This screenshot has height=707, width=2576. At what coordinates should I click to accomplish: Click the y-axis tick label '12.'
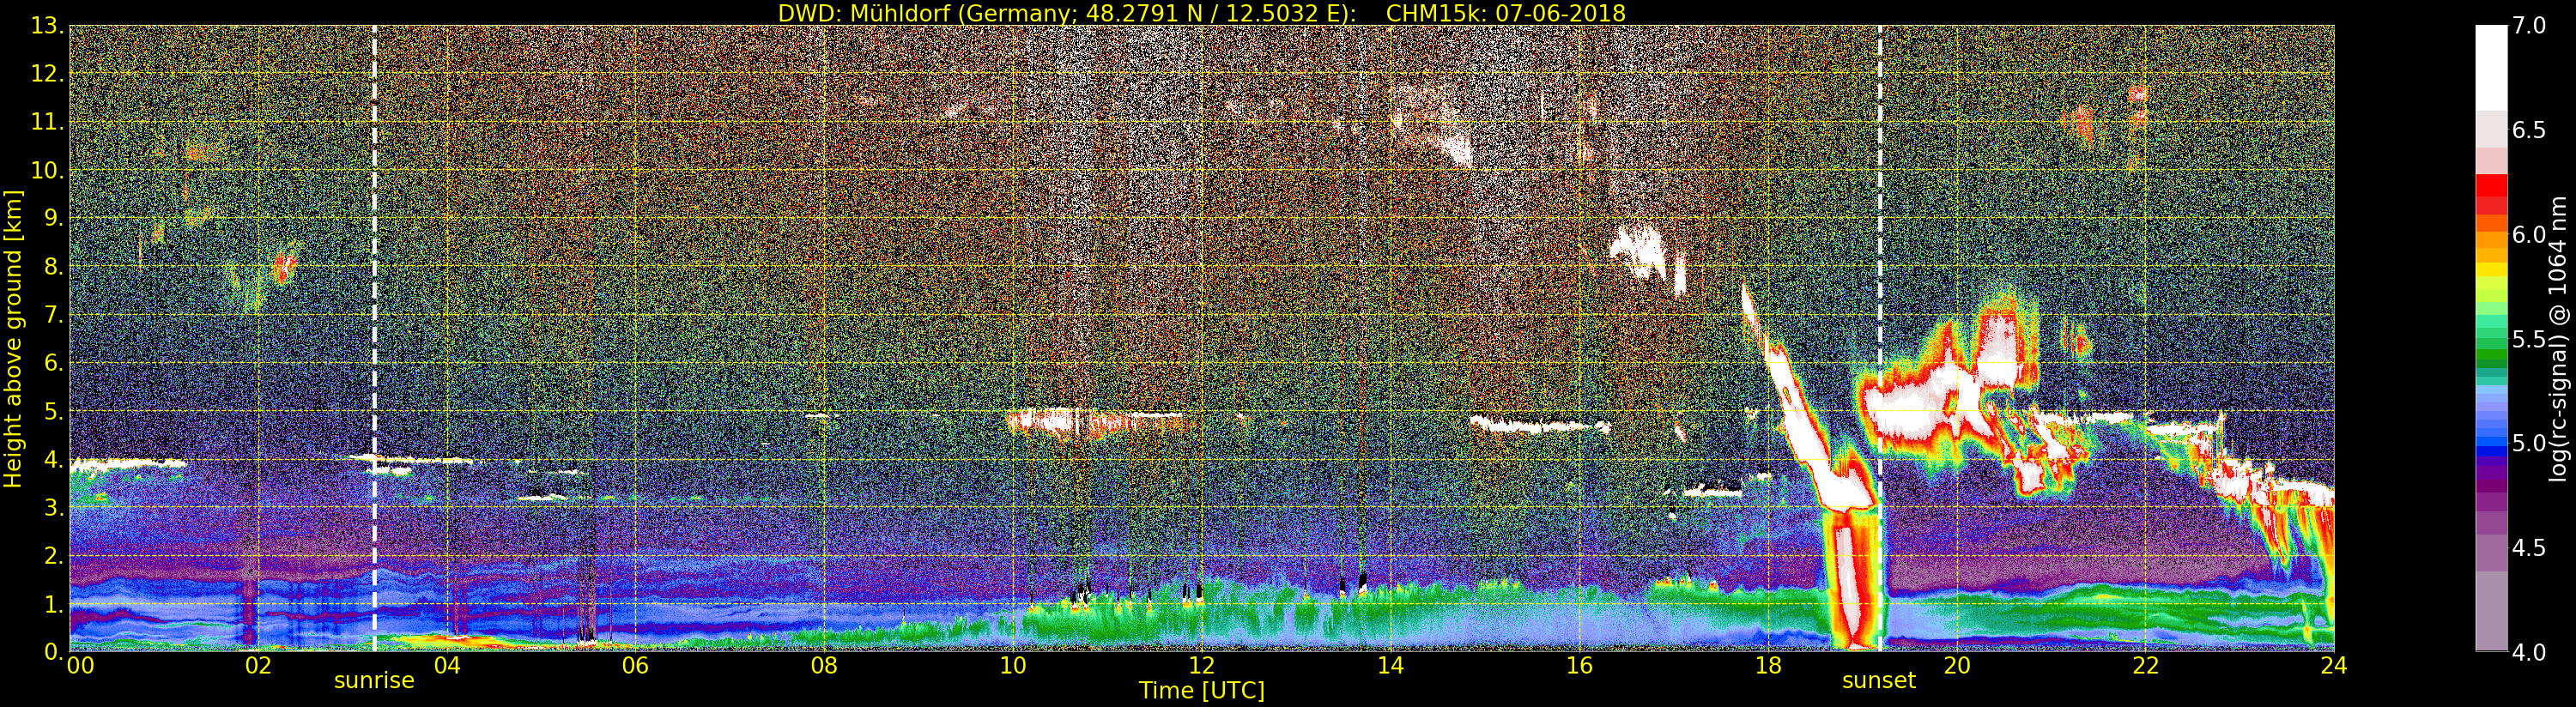pyautogui.click(x=47, y=74)
